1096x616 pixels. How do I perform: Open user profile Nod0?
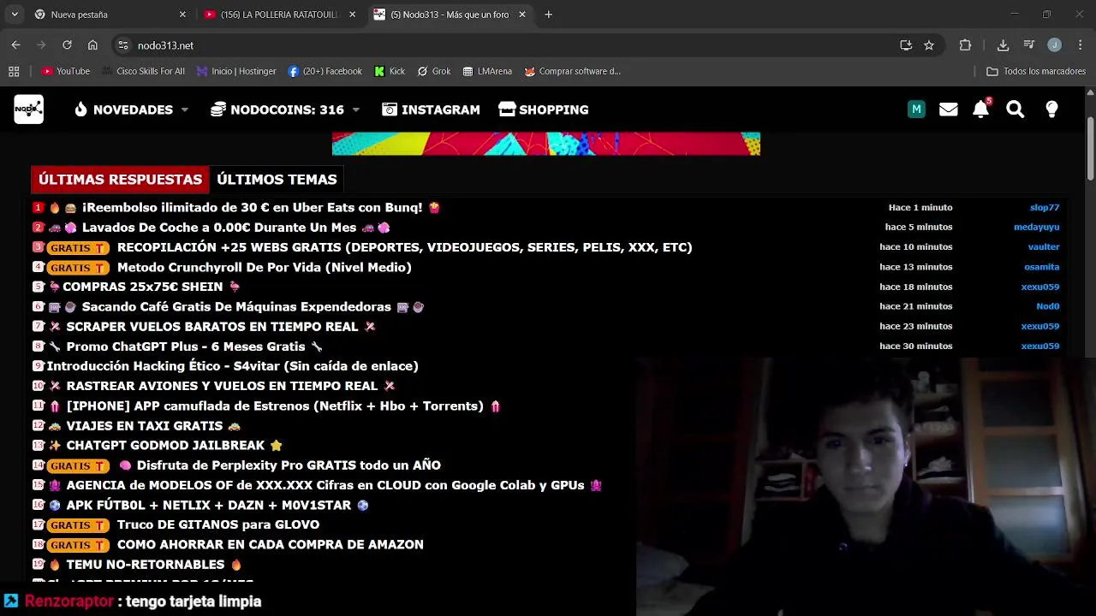point(1048,306)
